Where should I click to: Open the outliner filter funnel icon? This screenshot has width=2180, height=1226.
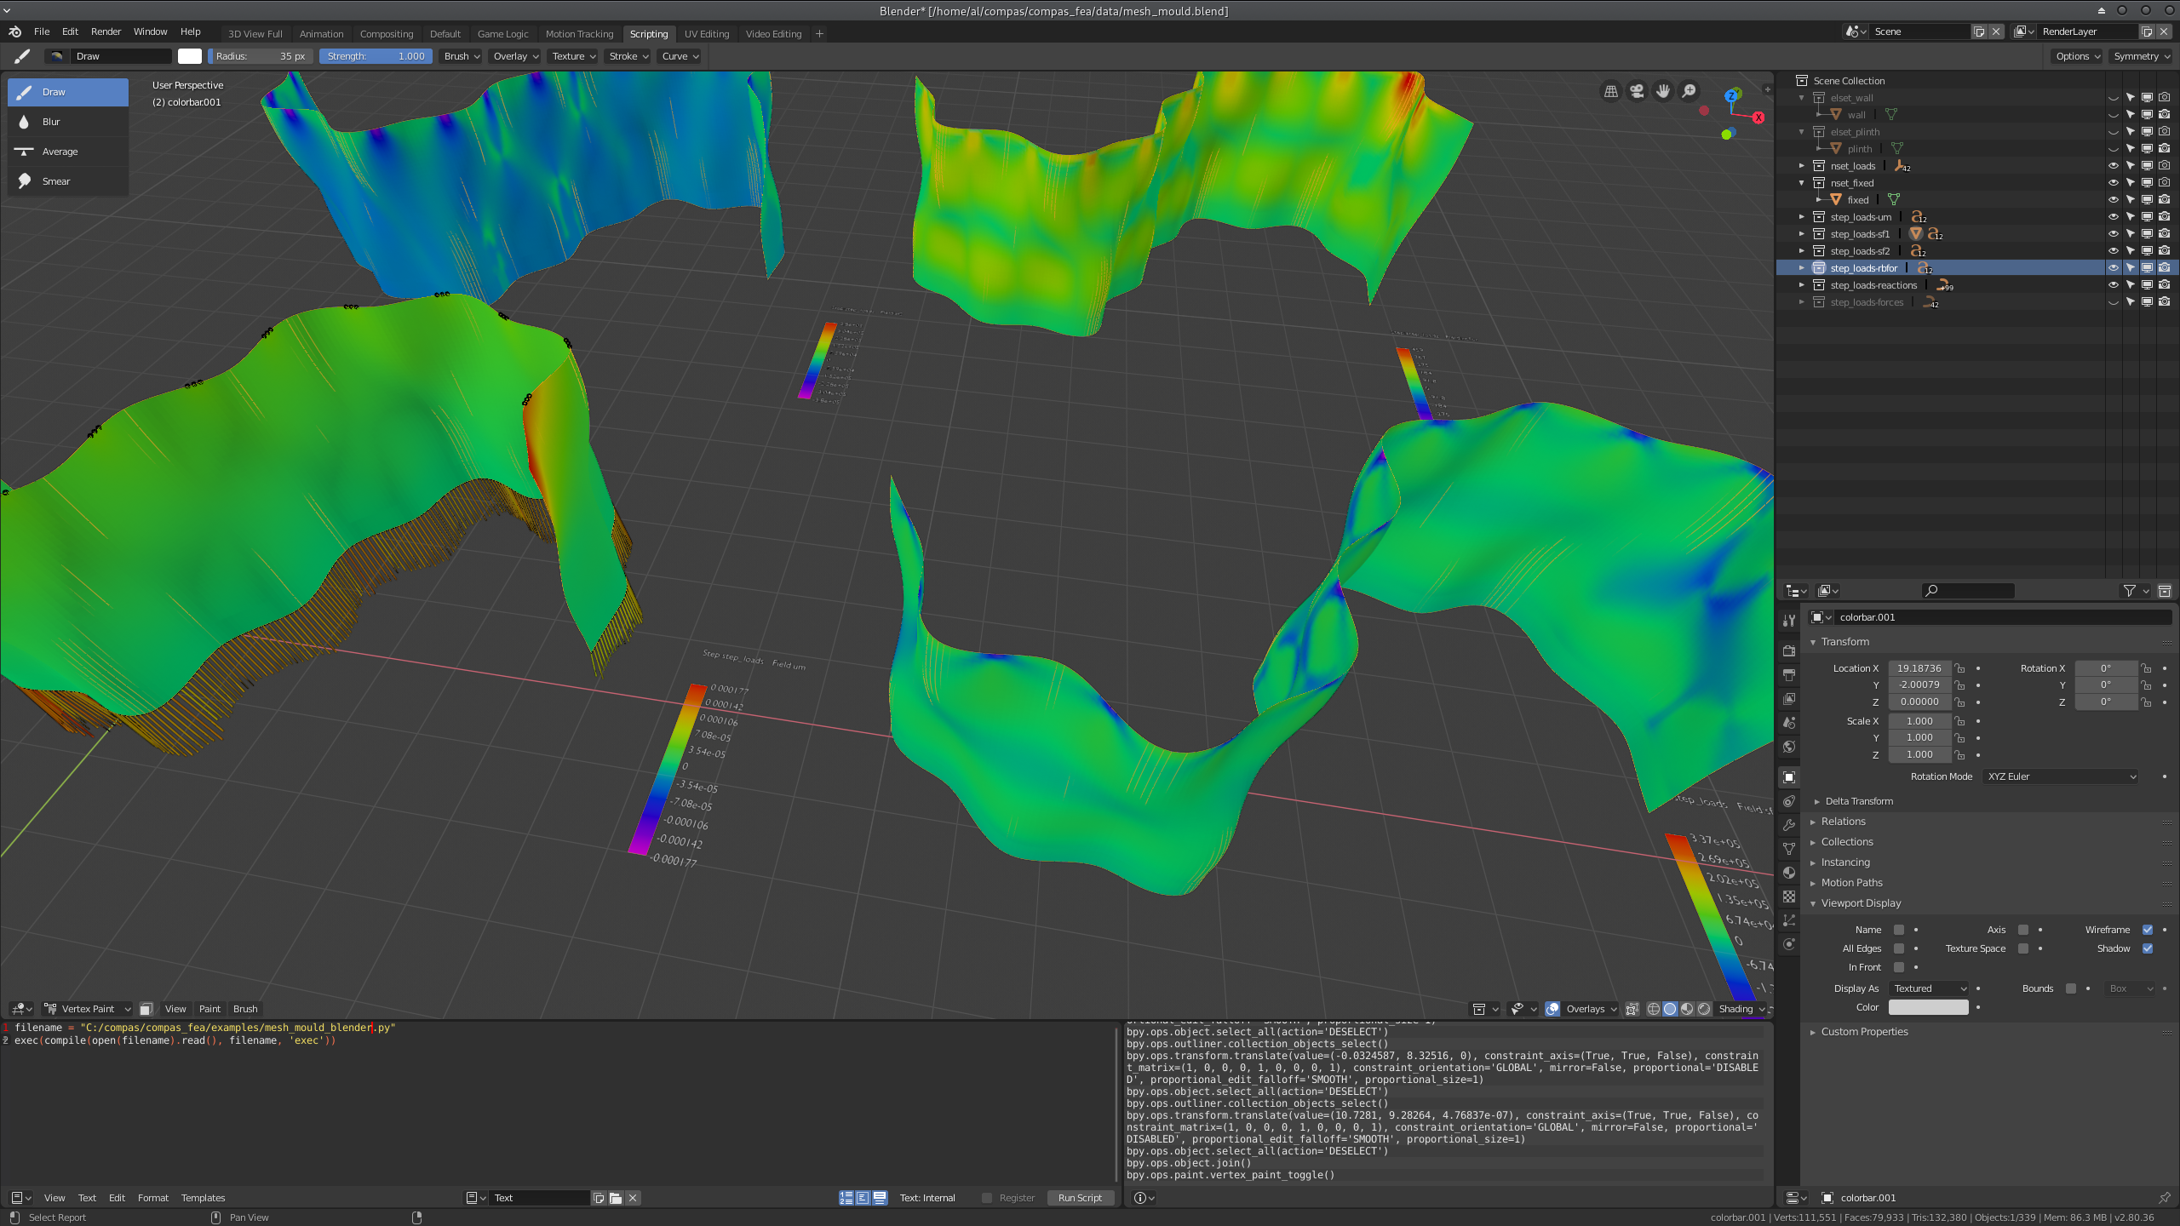(2129, 590)
